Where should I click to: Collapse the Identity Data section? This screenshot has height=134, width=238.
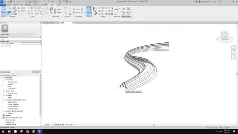click(40, 41)
